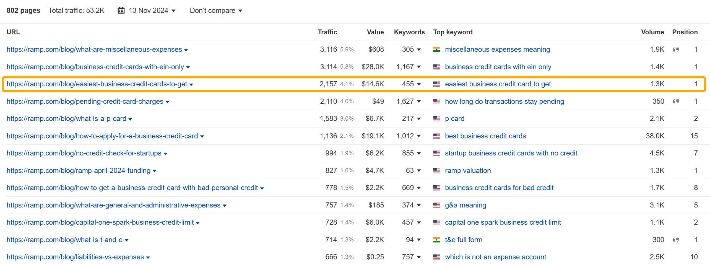
Task: Click the calendar icon beside 13 Nov 2024
Action: [120, 10]
